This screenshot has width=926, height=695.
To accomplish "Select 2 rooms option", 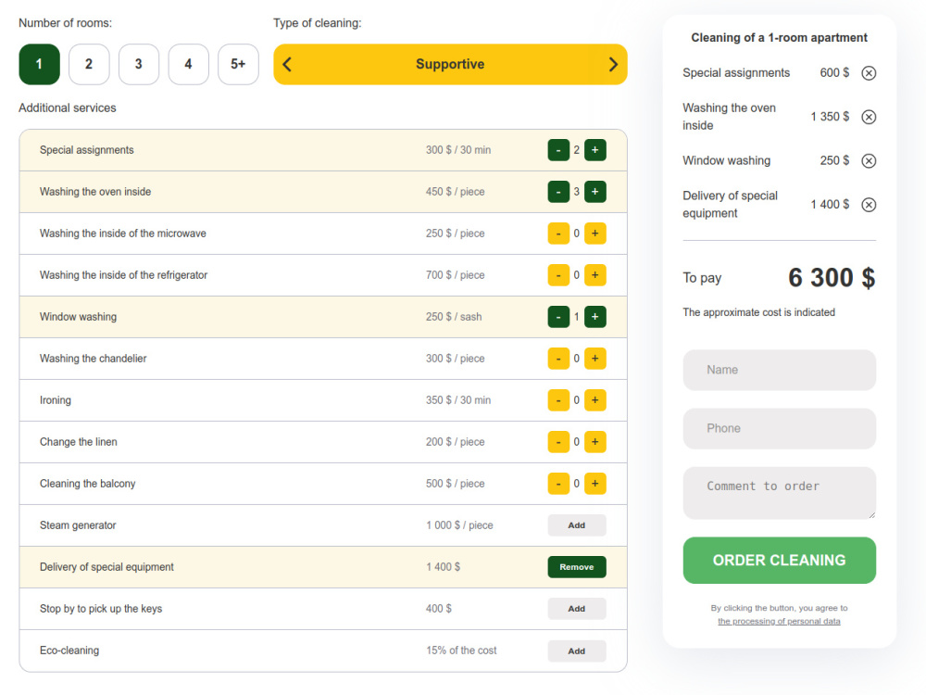I will [89, 64].
